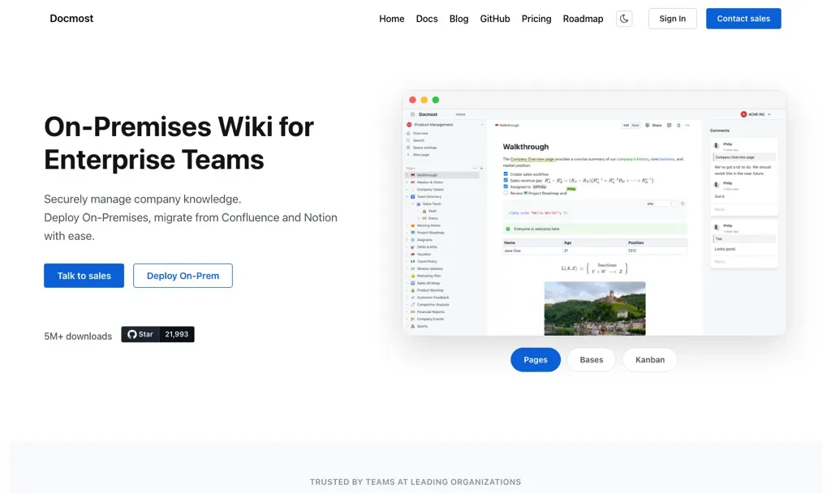Click the ACME INC red avatar icon
Screen dimensions: 831x493
[743, 114]
